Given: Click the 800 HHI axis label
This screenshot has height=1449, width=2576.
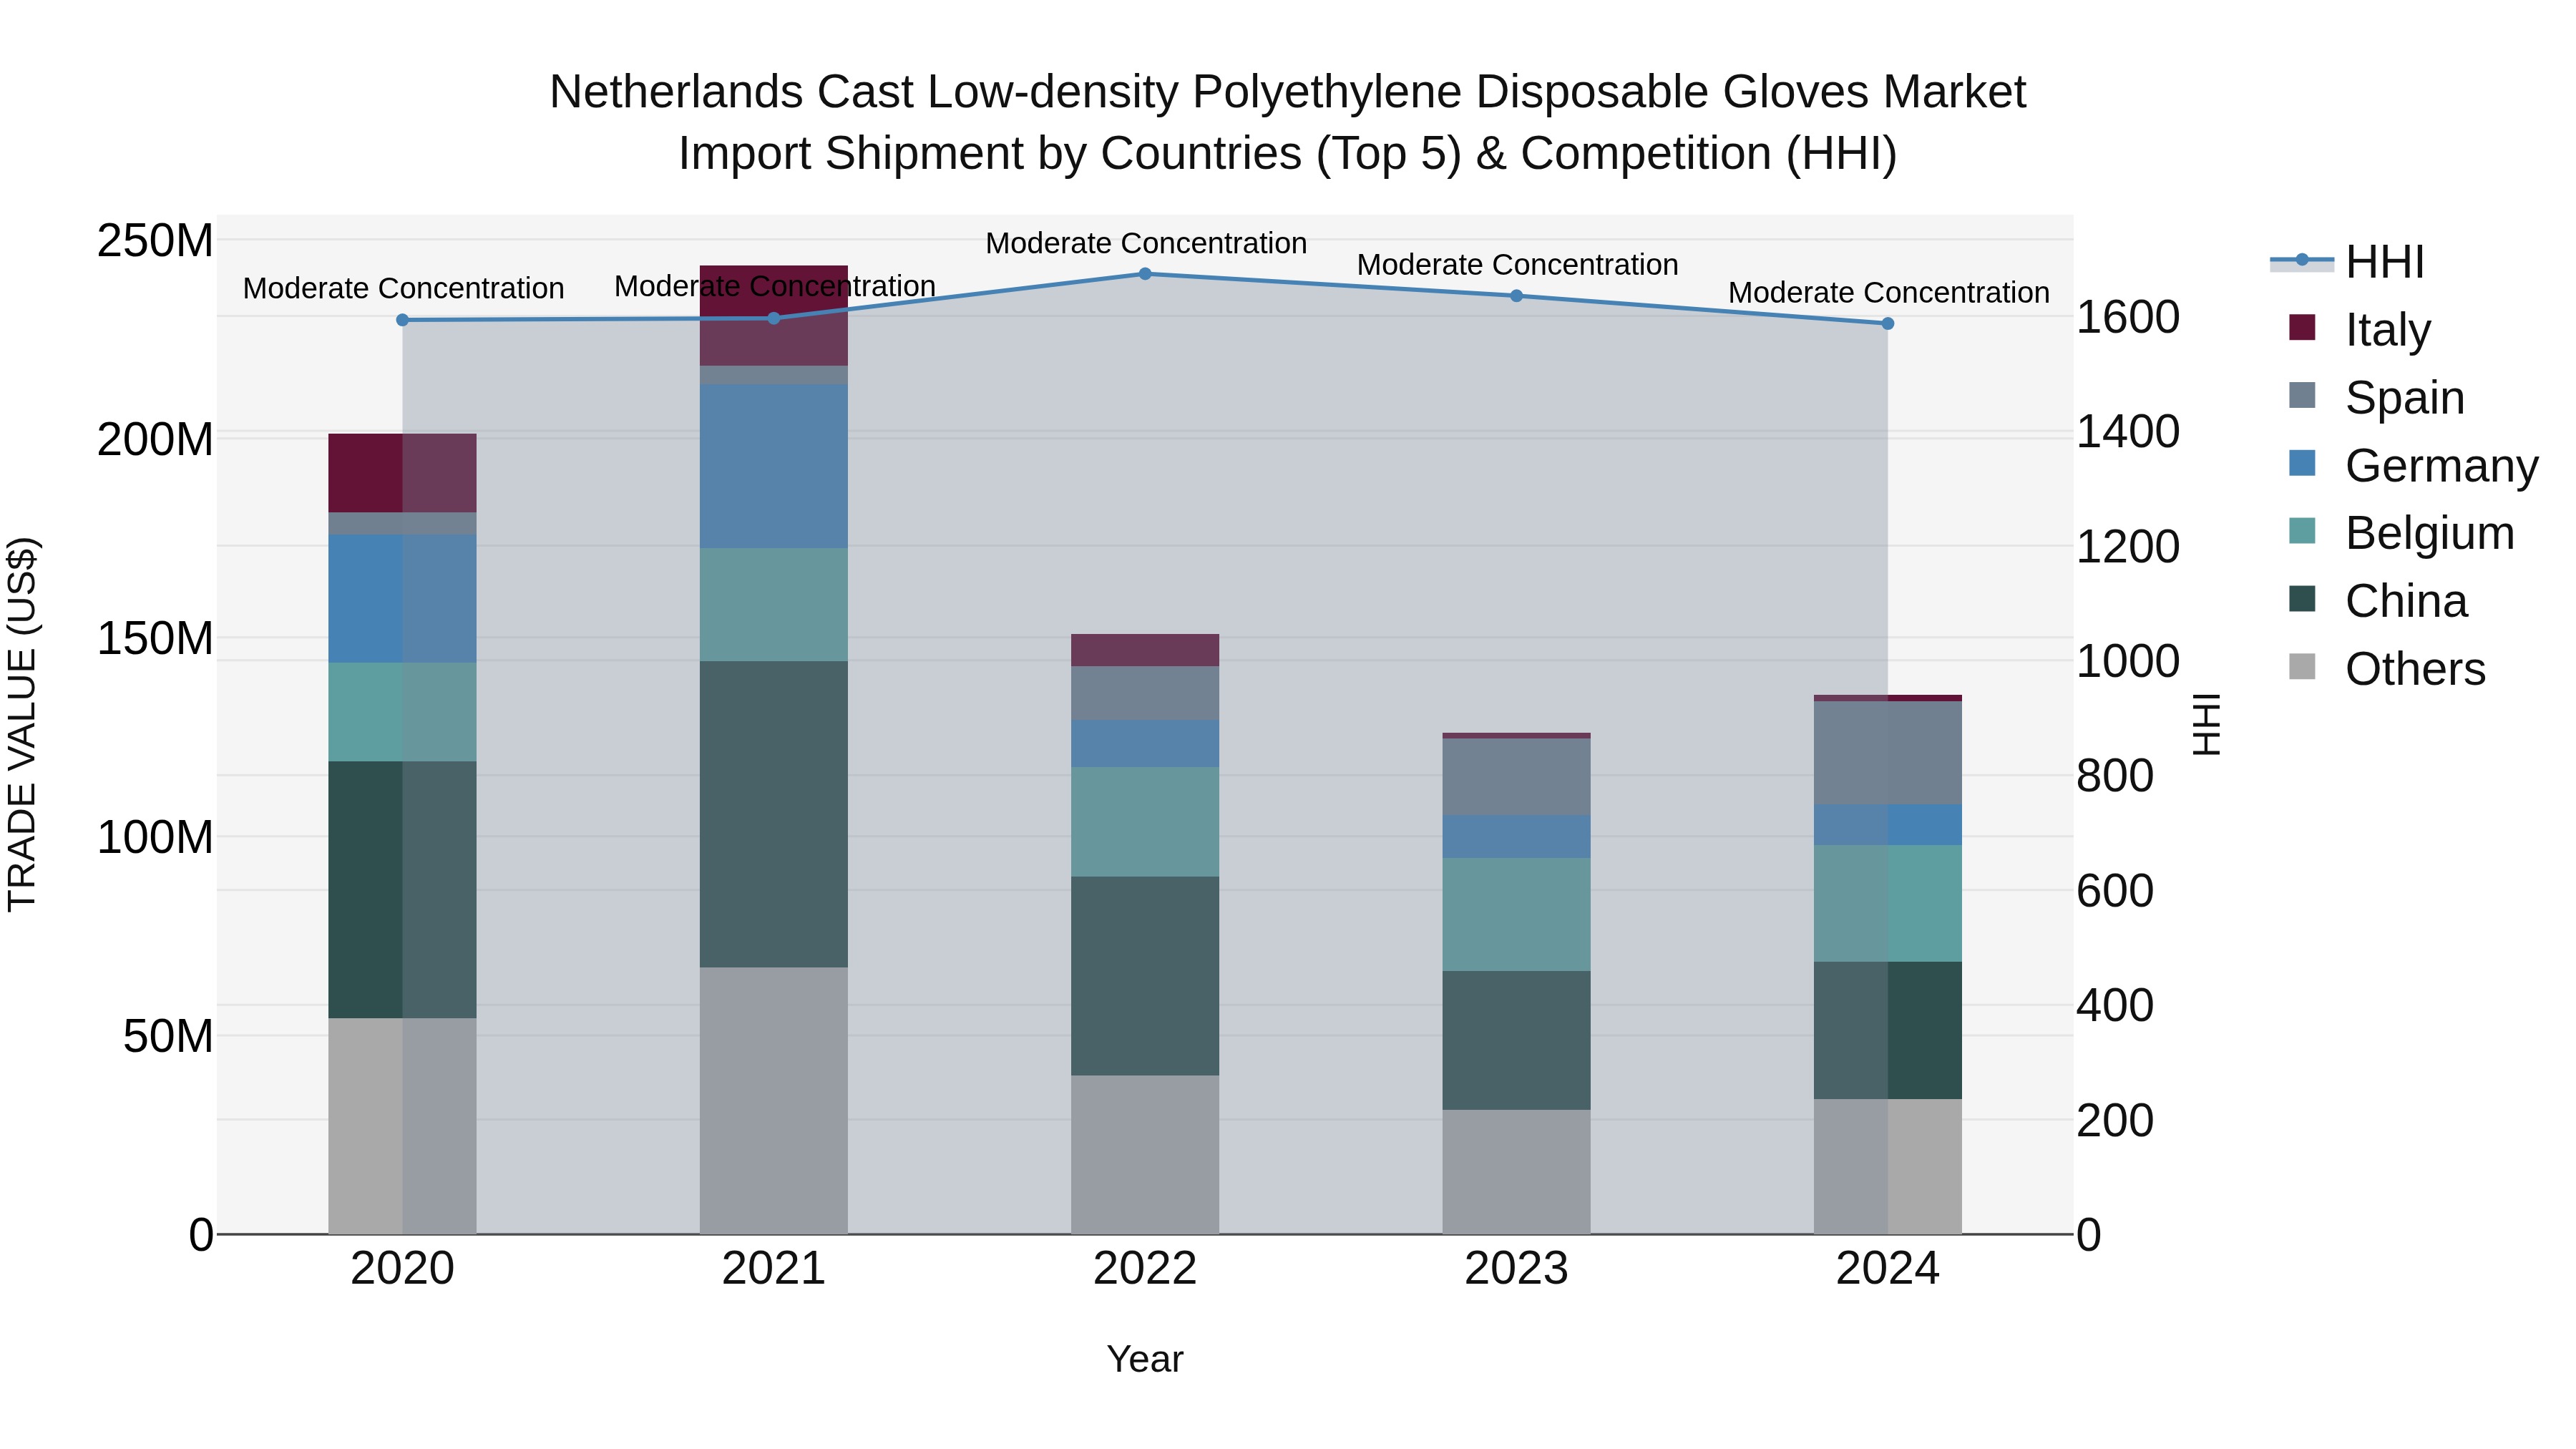Looking at the screenshot, I should (x=2115, y=776).
